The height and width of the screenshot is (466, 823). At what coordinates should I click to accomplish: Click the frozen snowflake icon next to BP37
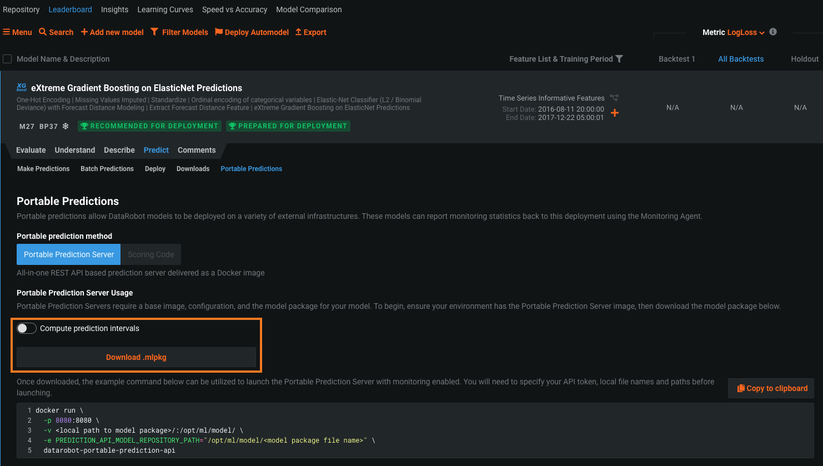[x=66, y=126]
